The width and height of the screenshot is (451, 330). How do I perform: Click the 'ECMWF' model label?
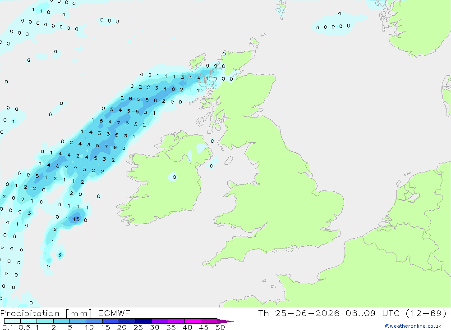coord(114,313)
